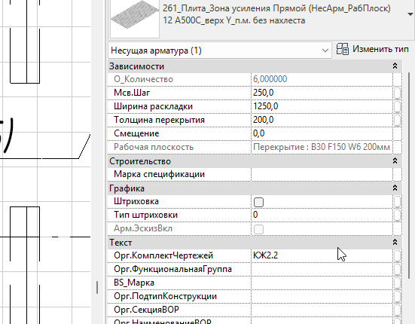Click the Марка спецификации value field

pyautogui.click(x=322, y=175)
